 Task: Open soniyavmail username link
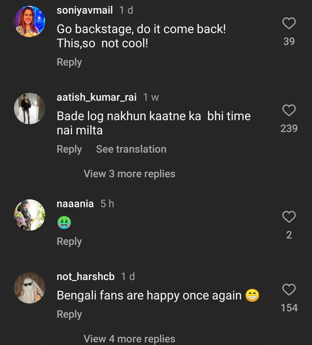coord(84,10)
